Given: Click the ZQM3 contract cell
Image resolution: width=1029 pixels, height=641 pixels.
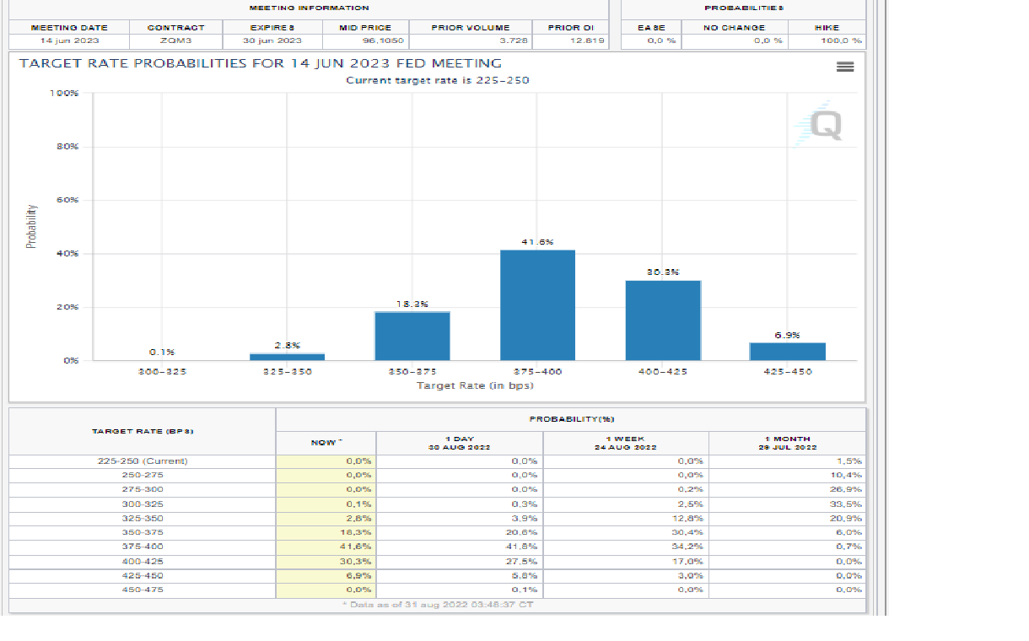Looking at the screenshot, I should [x=176, y=40].
